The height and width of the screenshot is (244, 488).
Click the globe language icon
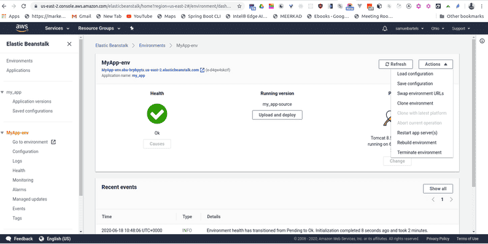tap(41, 238)
